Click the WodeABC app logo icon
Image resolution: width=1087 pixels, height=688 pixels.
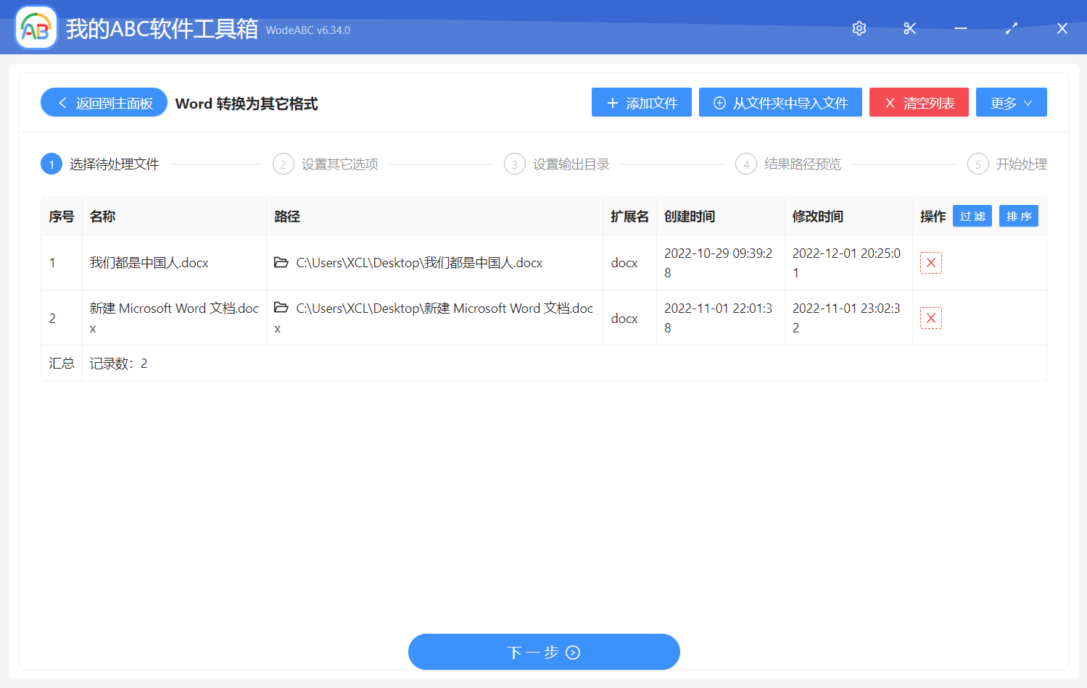36,28
